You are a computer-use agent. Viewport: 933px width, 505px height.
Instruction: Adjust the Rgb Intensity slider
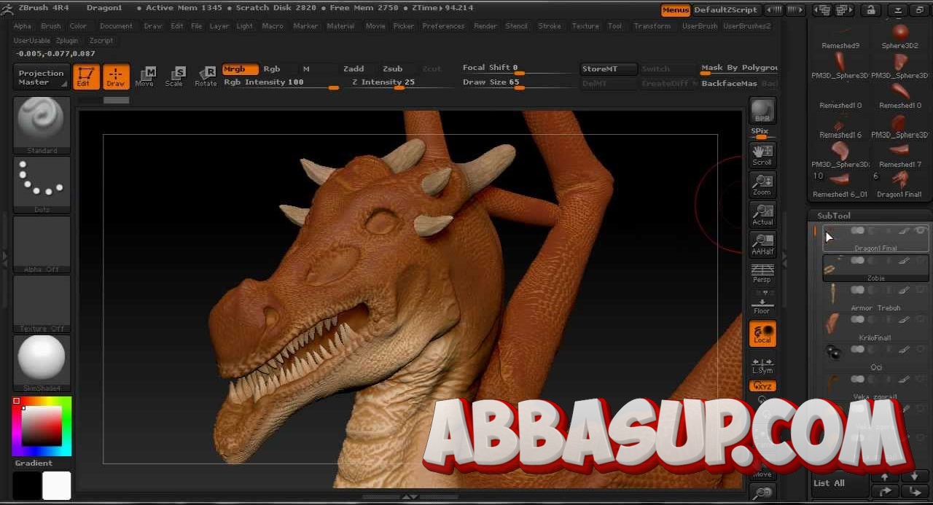coord(281,83)
